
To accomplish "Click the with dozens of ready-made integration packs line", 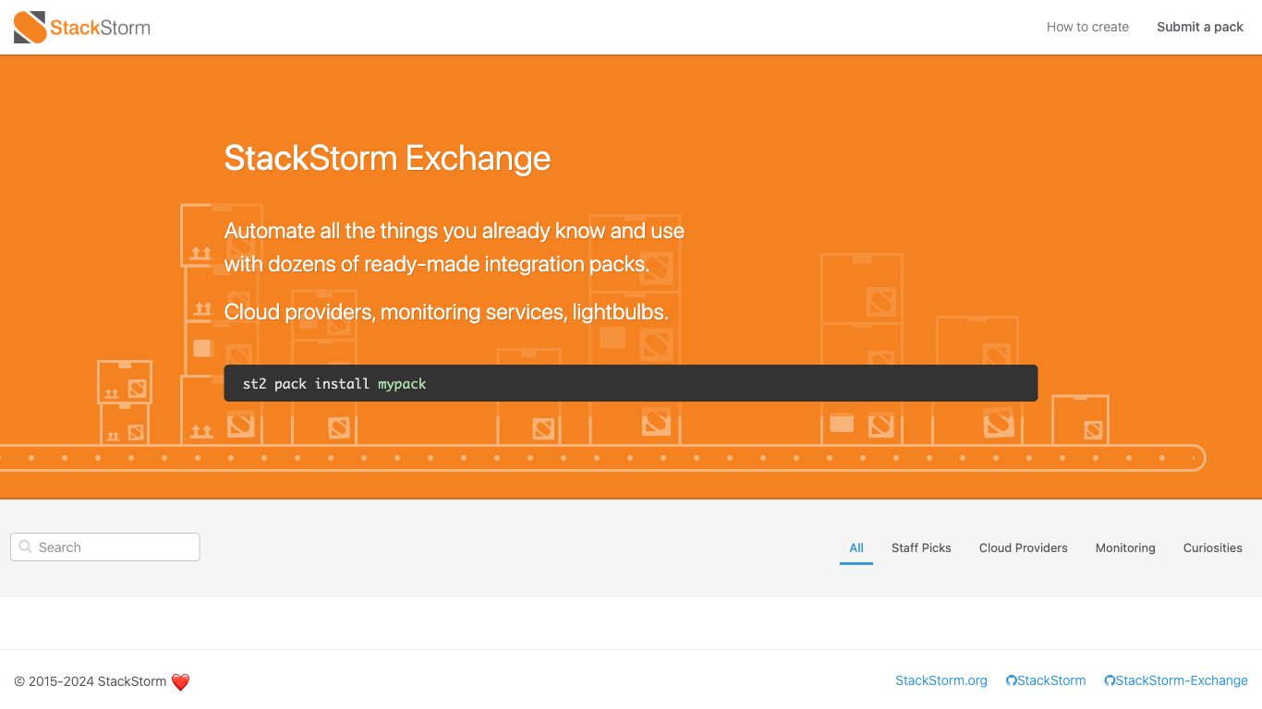I will tap(437, 264).
